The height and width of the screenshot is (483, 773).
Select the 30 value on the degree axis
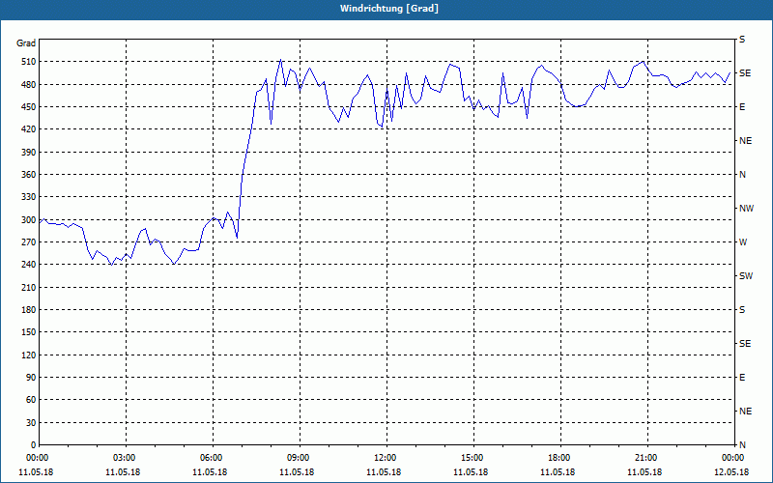point(31,422)
